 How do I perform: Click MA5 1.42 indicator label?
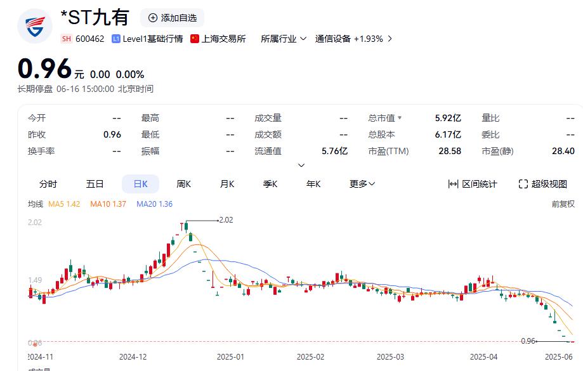pyautogui.click(x=64, y=204)
